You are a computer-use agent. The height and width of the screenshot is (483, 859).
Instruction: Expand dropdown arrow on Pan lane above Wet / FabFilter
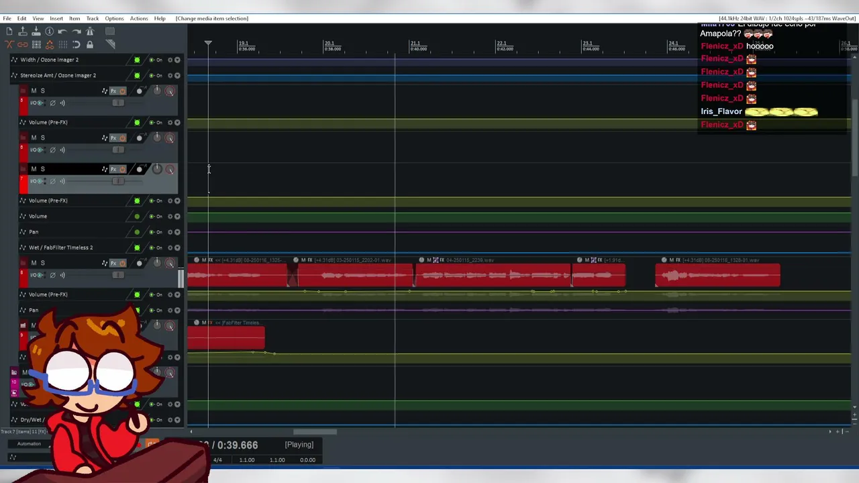click(177, 232)
